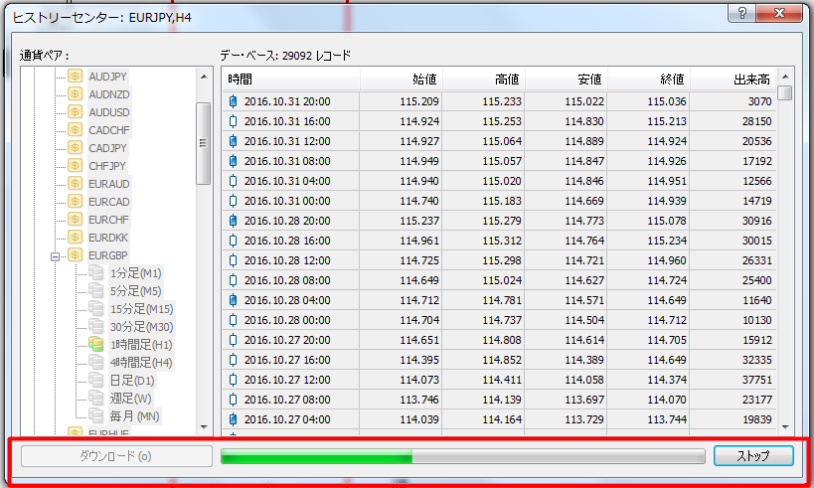The width and height of the screenshot is (814, 488).
Task: Click the 時間 column header
Action: (x=291, y=80)
